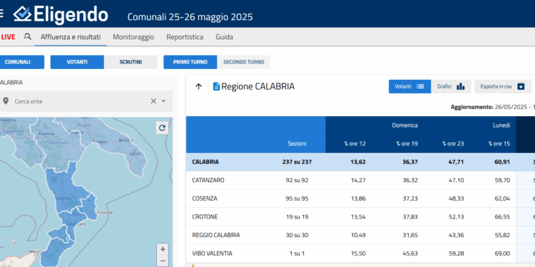The image size is (535, 267).
Task: Expand the Cerca ente dropdown arrow
Action: click(x=163, y=101)
